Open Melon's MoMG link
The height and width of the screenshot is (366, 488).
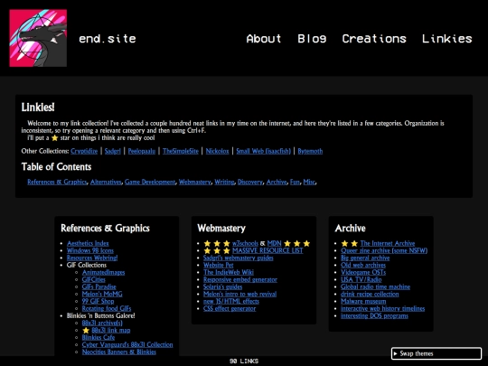(x=102, y=294)
